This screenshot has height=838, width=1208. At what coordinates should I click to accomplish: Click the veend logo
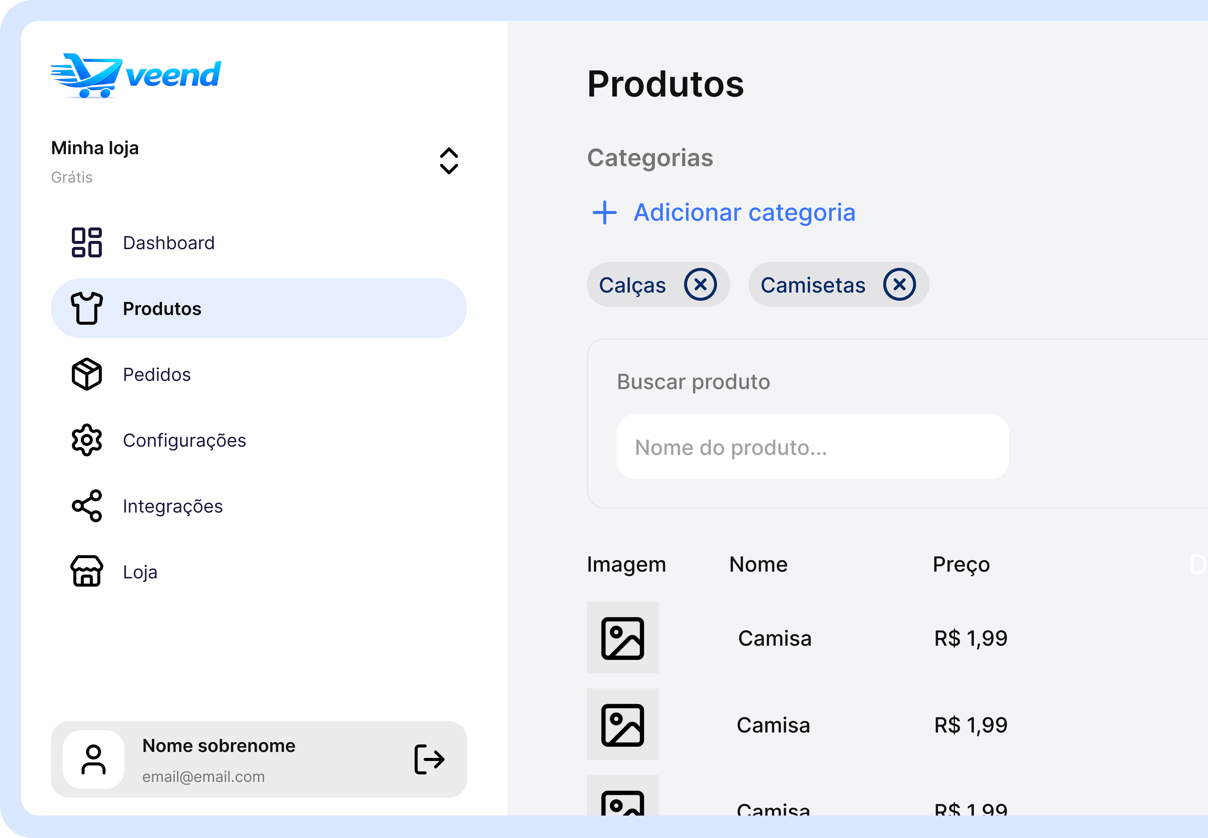(136, 76)
